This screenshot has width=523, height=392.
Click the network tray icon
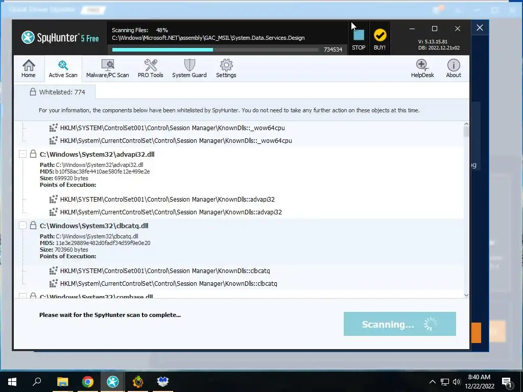click(445, 382)
